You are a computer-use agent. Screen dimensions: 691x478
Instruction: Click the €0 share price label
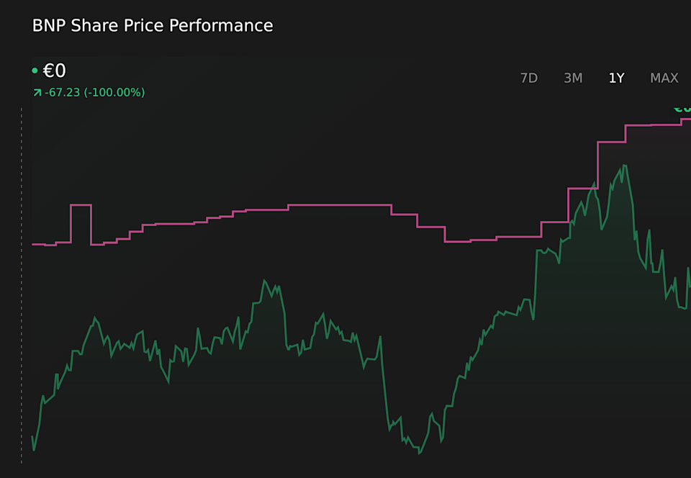54,70
